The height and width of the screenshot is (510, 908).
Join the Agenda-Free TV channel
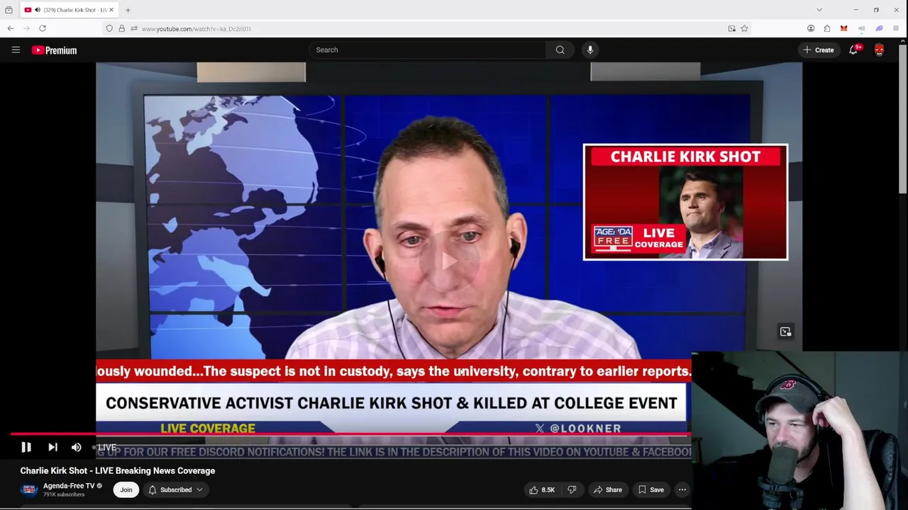[126, 489]
